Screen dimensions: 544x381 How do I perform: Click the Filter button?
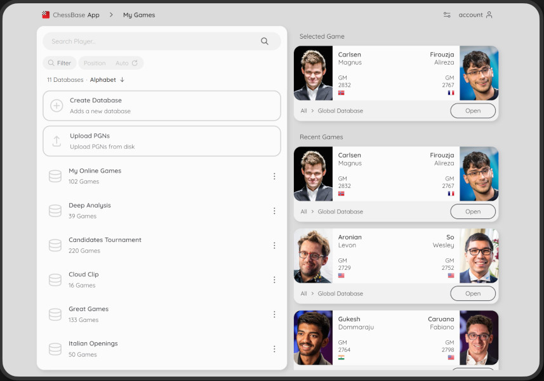[60, 63]
